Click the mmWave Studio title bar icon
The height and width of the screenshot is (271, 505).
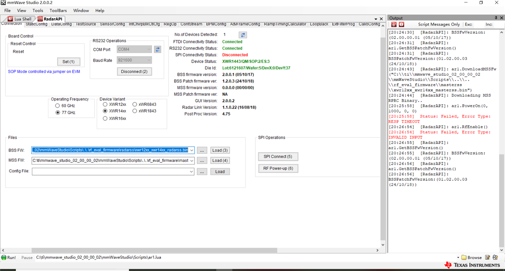click(3, 3)
